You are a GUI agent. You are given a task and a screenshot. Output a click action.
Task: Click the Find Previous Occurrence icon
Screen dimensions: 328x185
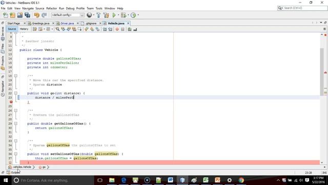63,29
